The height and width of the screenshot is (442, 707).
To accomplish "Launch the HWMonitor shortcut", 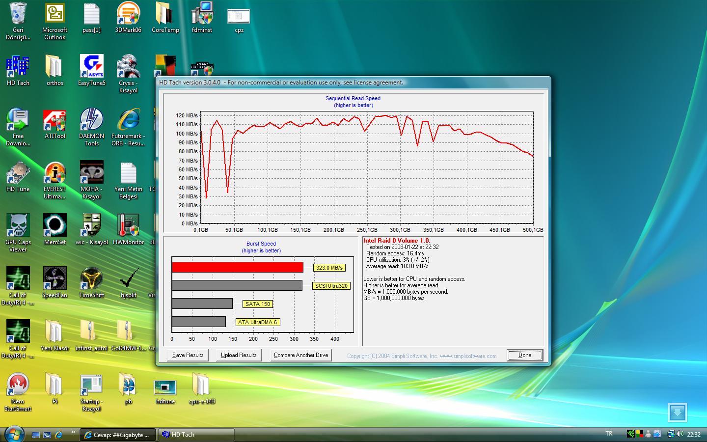I will point(128,230).
